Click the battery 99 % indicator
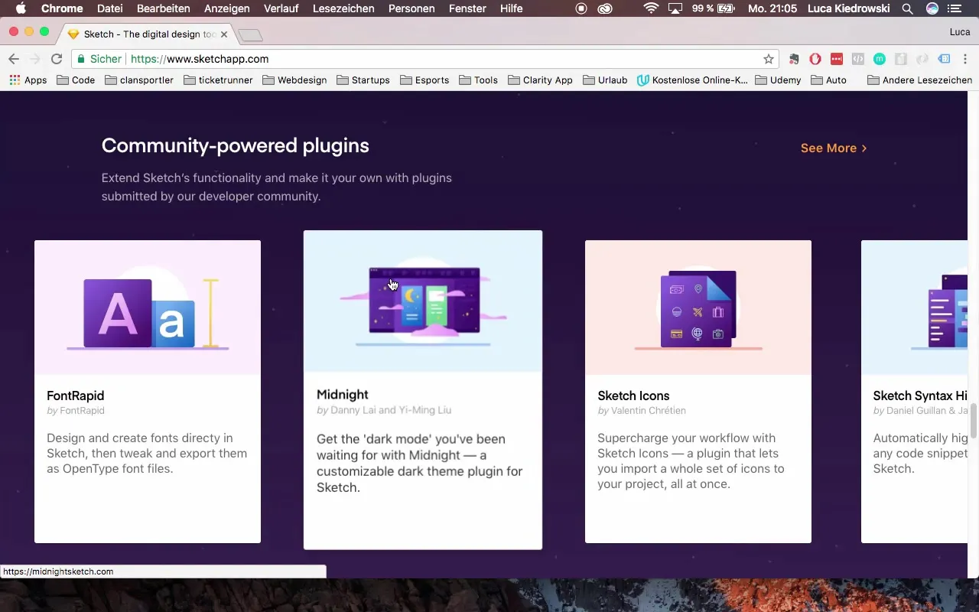The height and width of the screenshot is (612, 979). point(713,8)
